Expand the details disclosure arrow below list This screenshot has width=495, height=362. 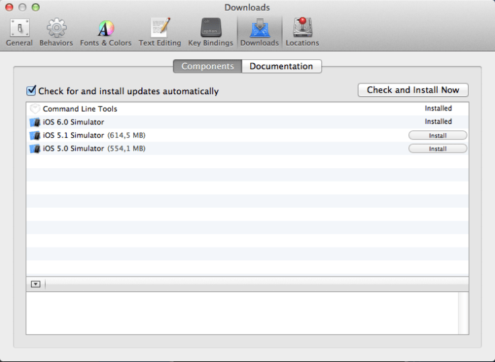click(36, 285)
